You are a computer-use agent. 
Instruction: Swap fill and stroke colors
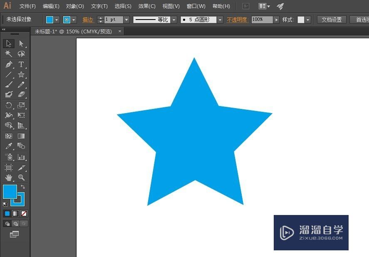(23, 187)
